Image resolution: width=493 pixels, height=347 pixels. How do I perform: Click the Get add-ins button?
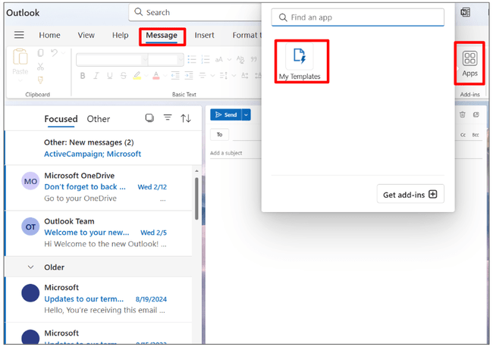point(410,195)
